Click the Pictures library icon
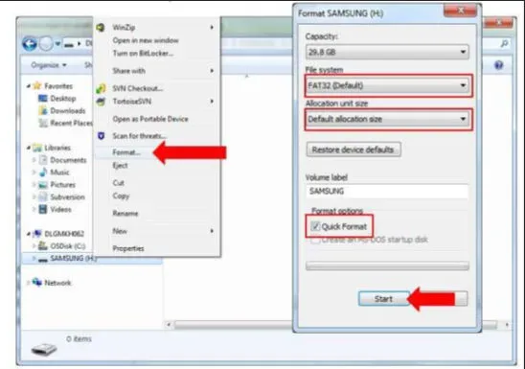Screen dimensions: 525x369 43,185
